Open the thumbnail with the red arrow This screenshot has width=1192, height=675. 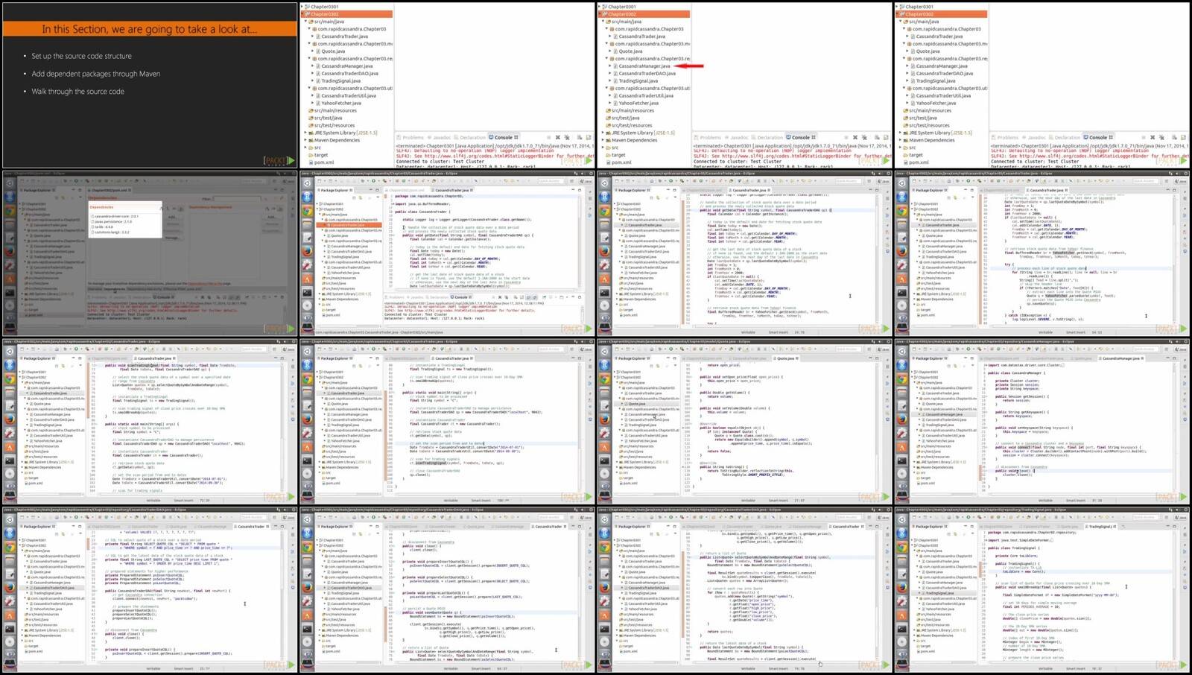tap(744, 85)
